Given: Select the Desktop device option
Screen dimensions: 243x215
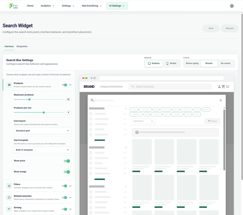Looking at the screenshot, I should (154, 63).
